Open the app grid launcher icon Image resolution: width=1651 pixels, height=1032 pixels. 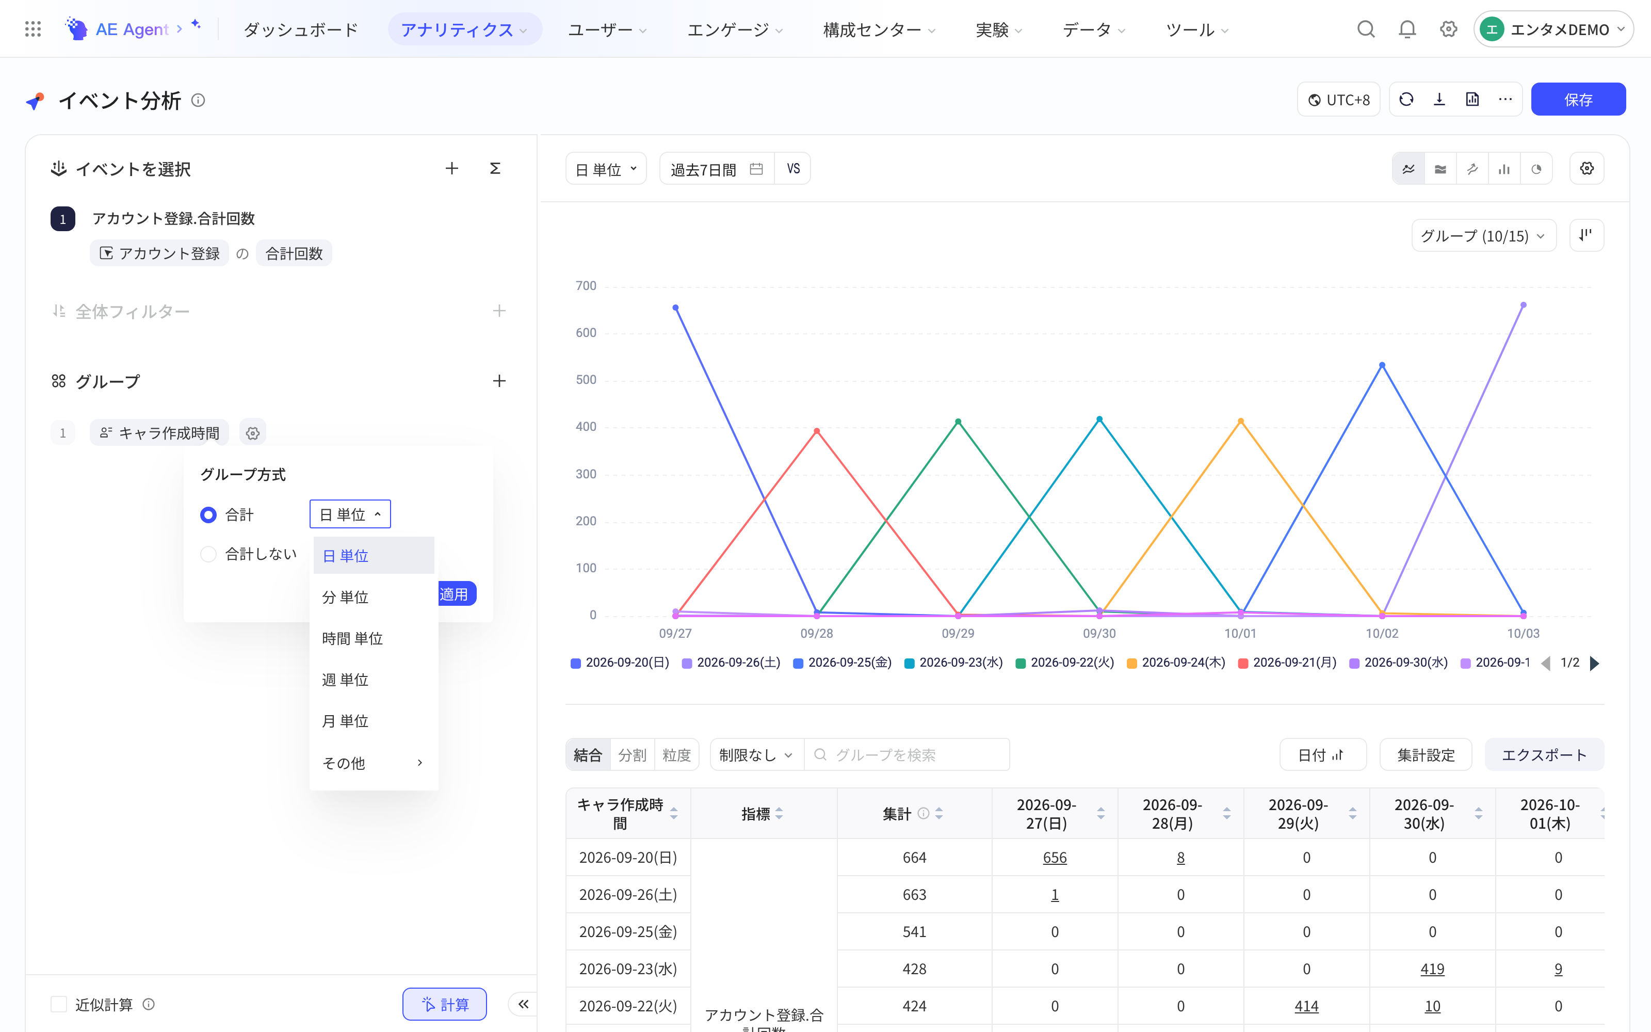(33, 29)
